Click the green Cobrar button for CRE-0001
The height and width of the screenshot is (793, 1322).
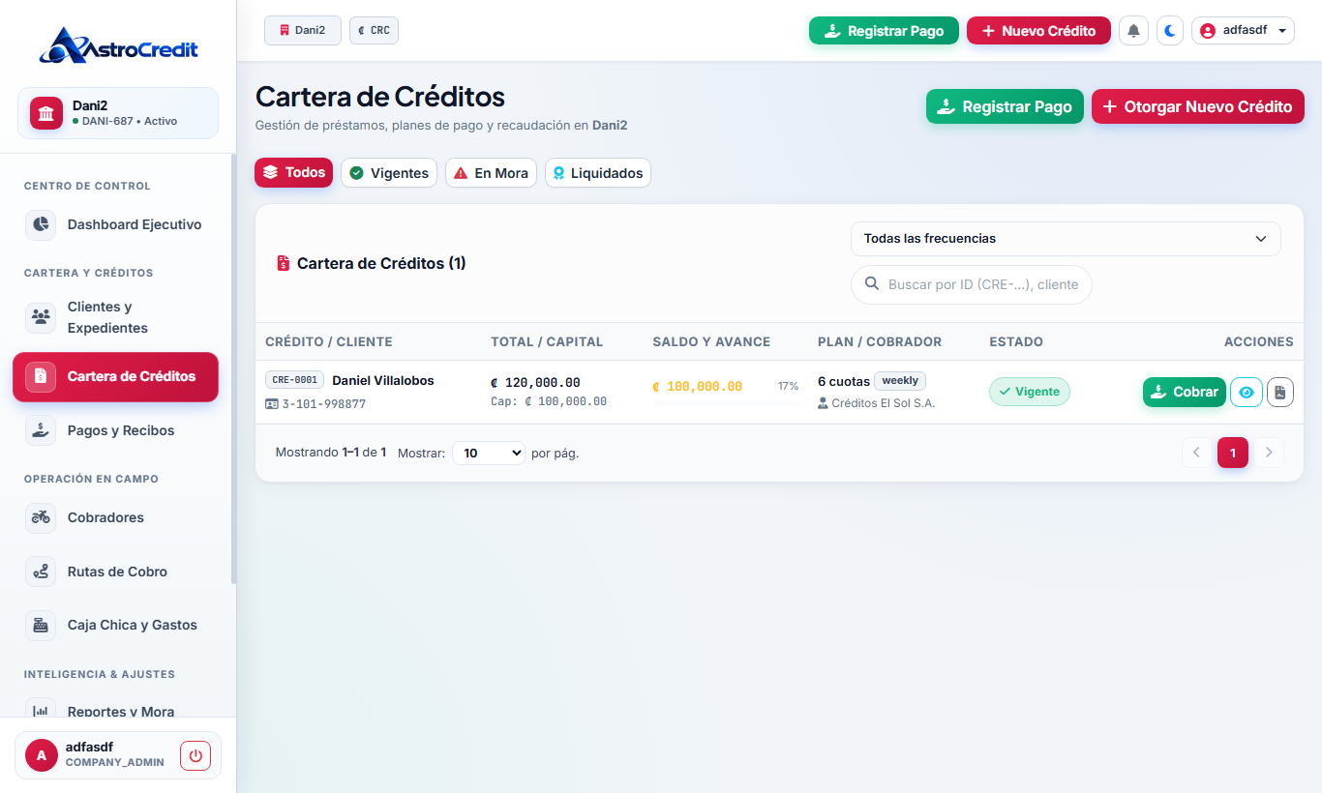pyautogui.click(x=1185, y=392)
